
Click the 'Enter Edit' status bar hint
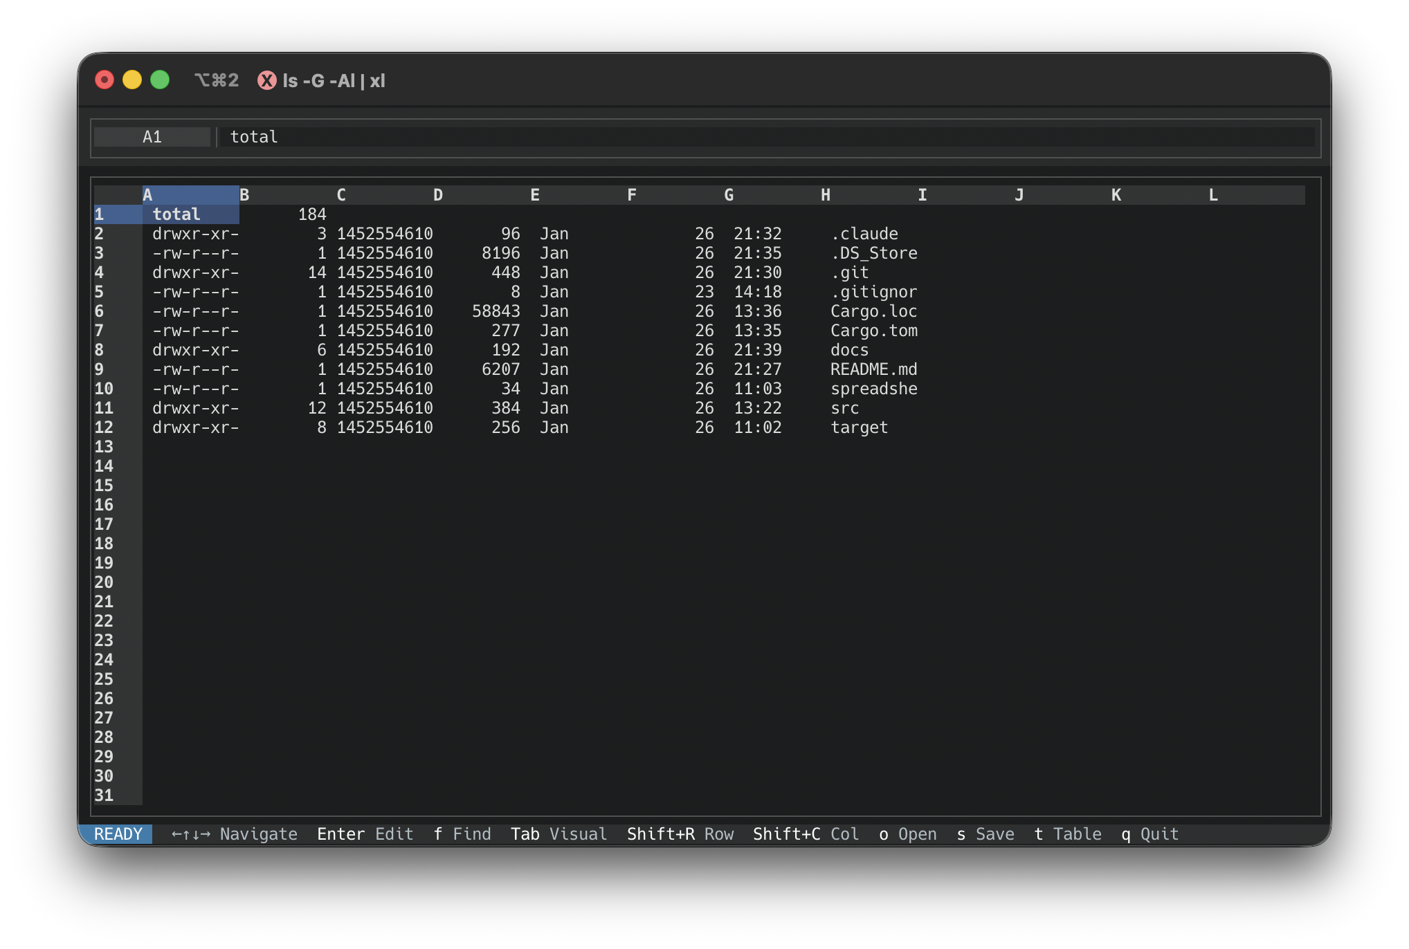pyautogui.click(x=365, y=834)
